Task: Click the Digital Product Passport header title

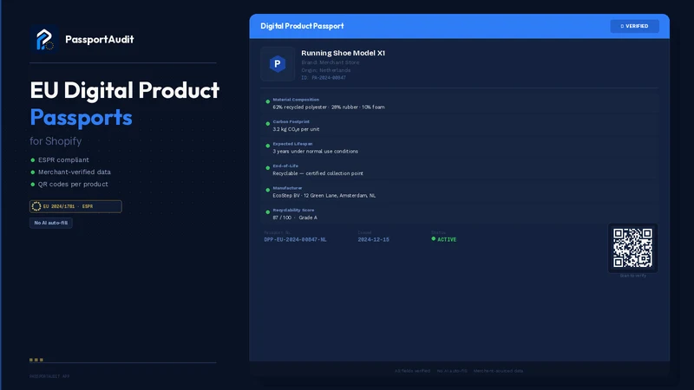Action: [302, 26]
